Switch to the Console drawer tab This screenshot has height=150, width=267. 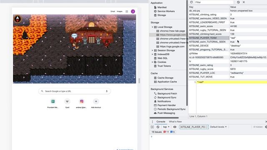point(161,122)
